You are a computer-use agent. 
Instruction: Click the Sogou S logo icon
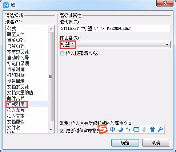click(x=103, y=129)
